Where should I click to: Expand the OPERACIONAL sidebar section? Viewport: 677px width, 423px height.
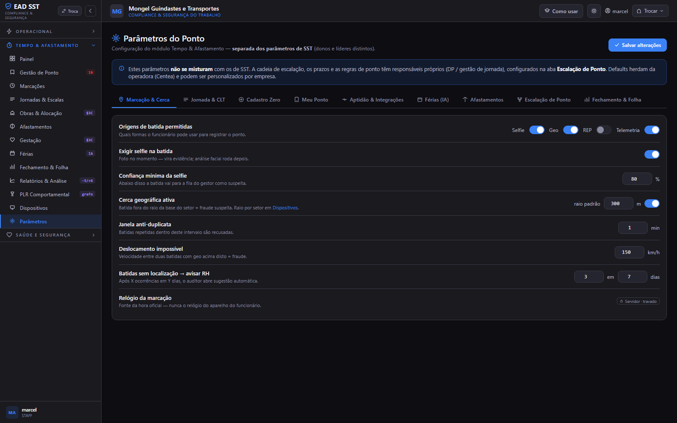click(x=51, y=31)
